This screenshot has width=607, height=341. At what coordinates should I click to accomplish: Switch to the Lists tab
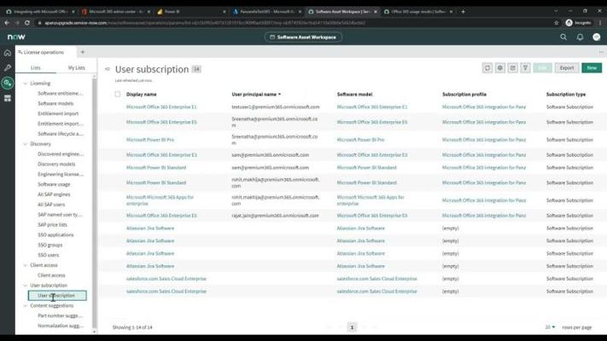tap(36, 67)
